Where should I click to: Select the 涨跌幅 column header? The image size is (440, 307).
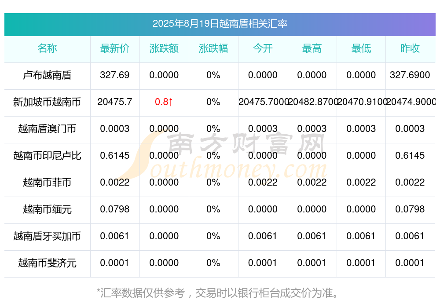coord(213,48)
